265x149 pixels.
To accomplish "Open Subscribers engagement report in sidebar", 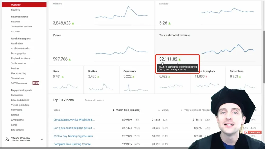I will tap(17, 95).
